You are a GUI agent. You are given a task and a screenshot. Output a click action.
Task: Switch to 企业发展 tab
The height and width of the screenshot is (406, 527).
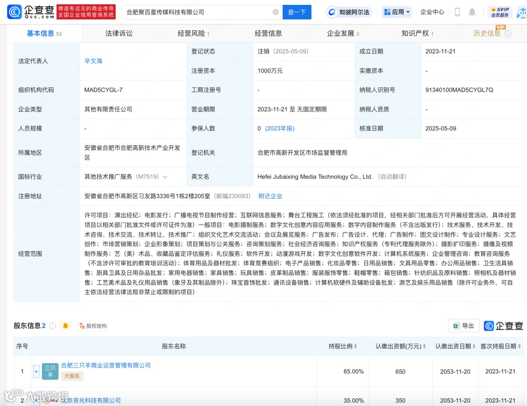click(343, 33)
